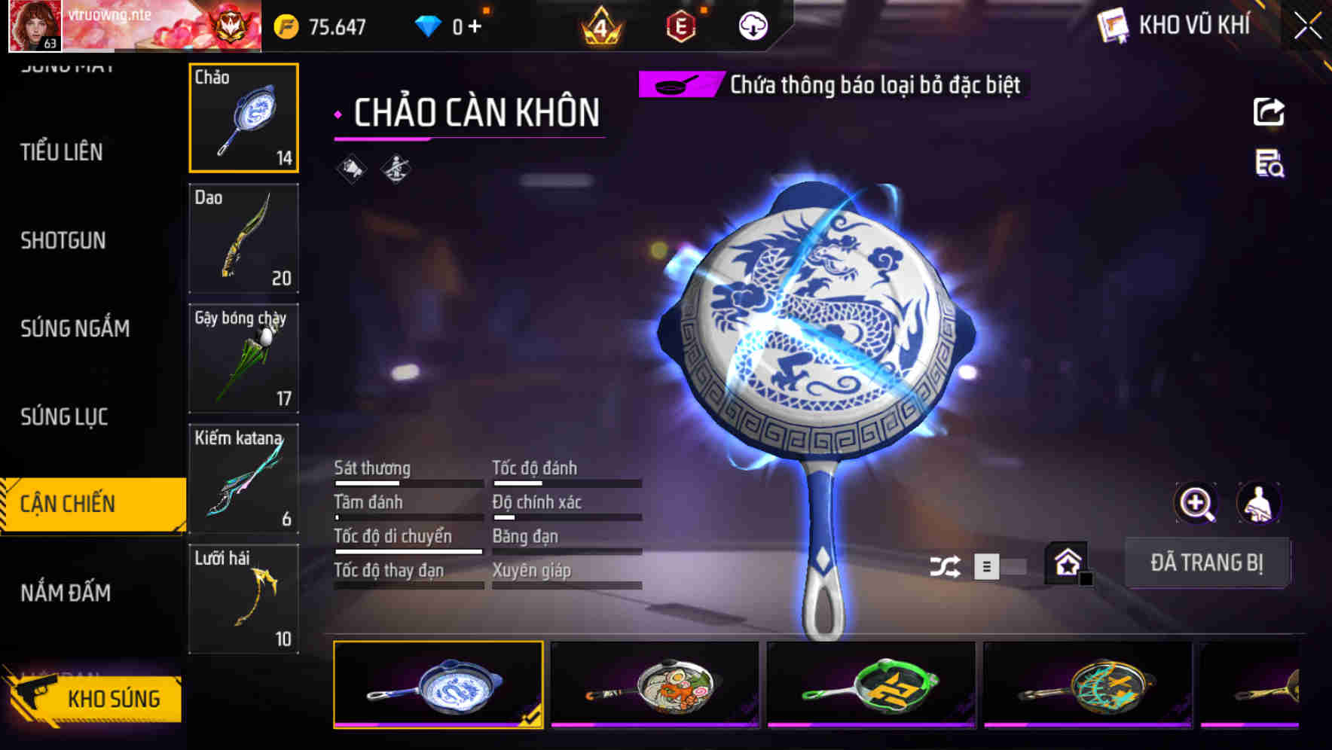Open the SÚNG NGẮM category tab

(x=75, y=328)
